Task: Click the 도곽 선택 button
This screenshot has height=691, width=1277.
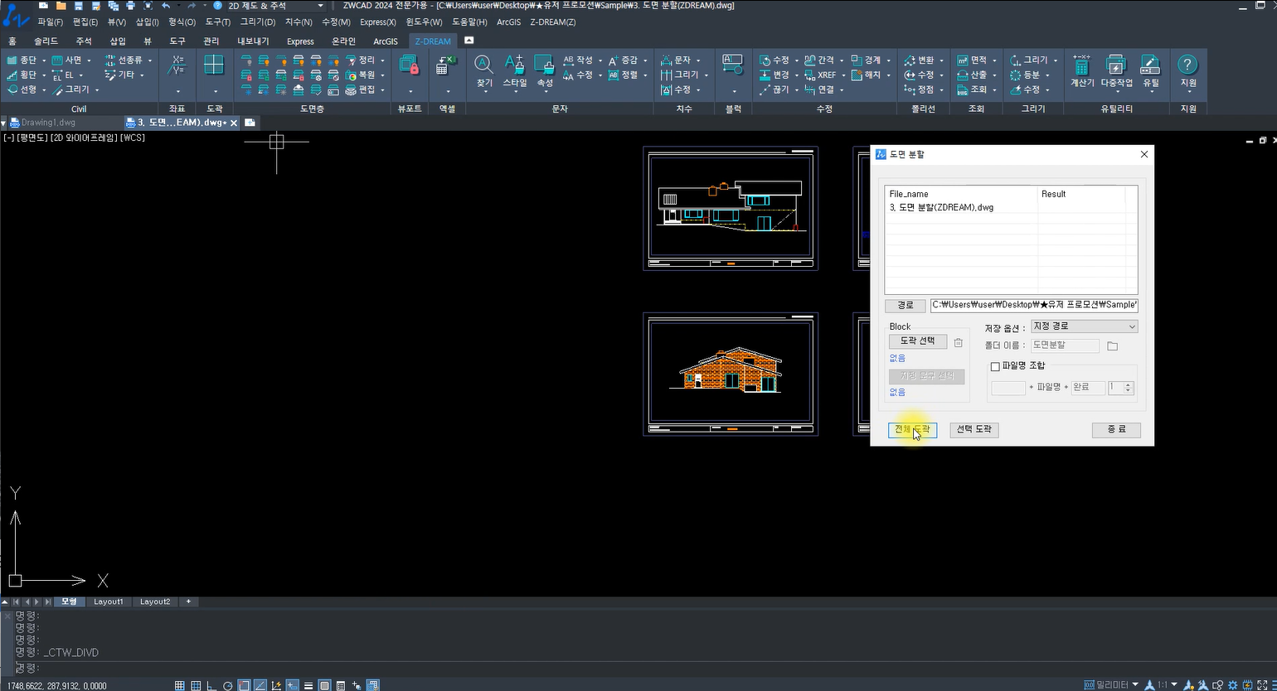Action: coord(917,341)
